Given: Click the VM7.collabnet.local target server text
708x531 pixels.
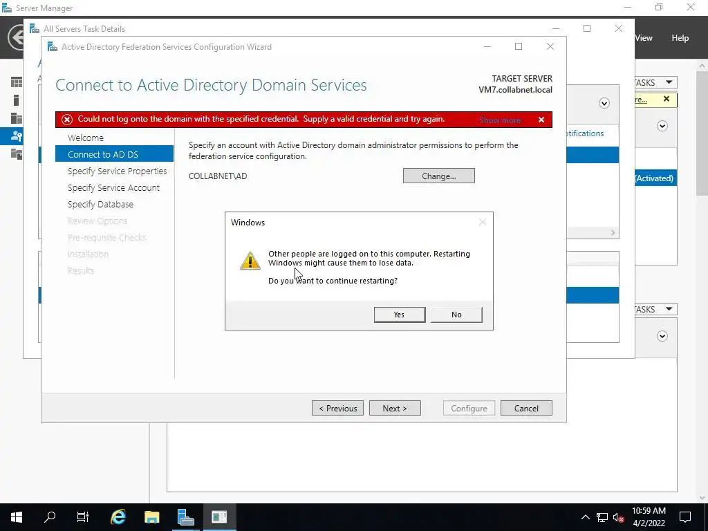Looking at the screenshot, I should (515, 90).
